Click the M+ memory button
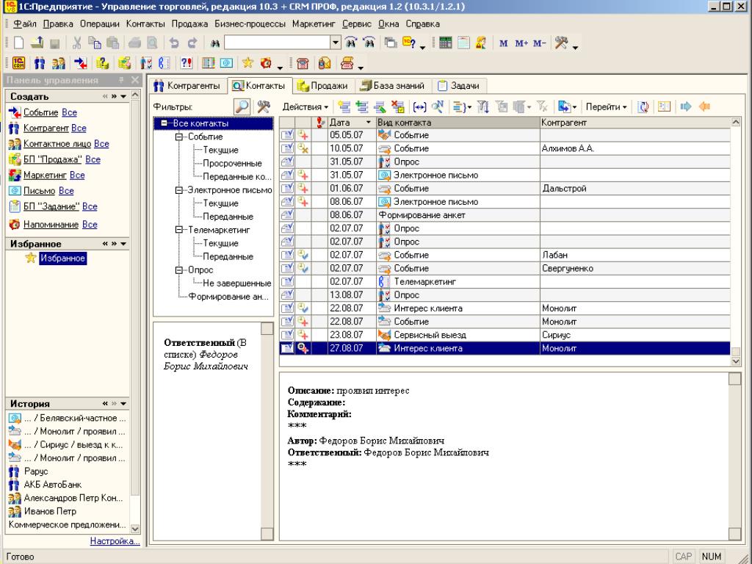Viewport: 752px width, 564px height. 521,43
